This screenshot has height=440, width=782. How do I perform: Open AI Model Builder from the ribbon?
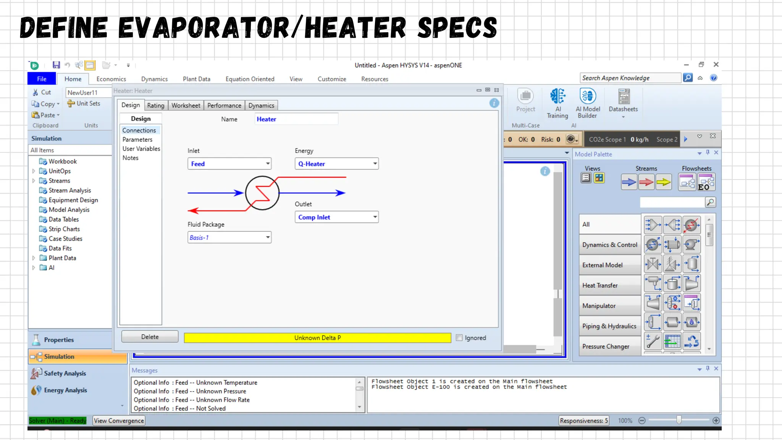click(588, 104)
